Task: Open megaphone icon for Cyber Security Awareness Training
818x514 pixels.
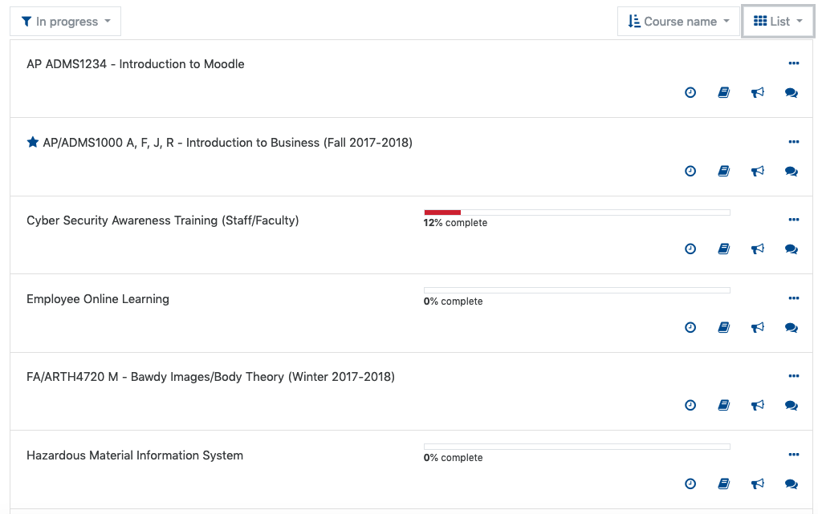Action: point(758,249)
